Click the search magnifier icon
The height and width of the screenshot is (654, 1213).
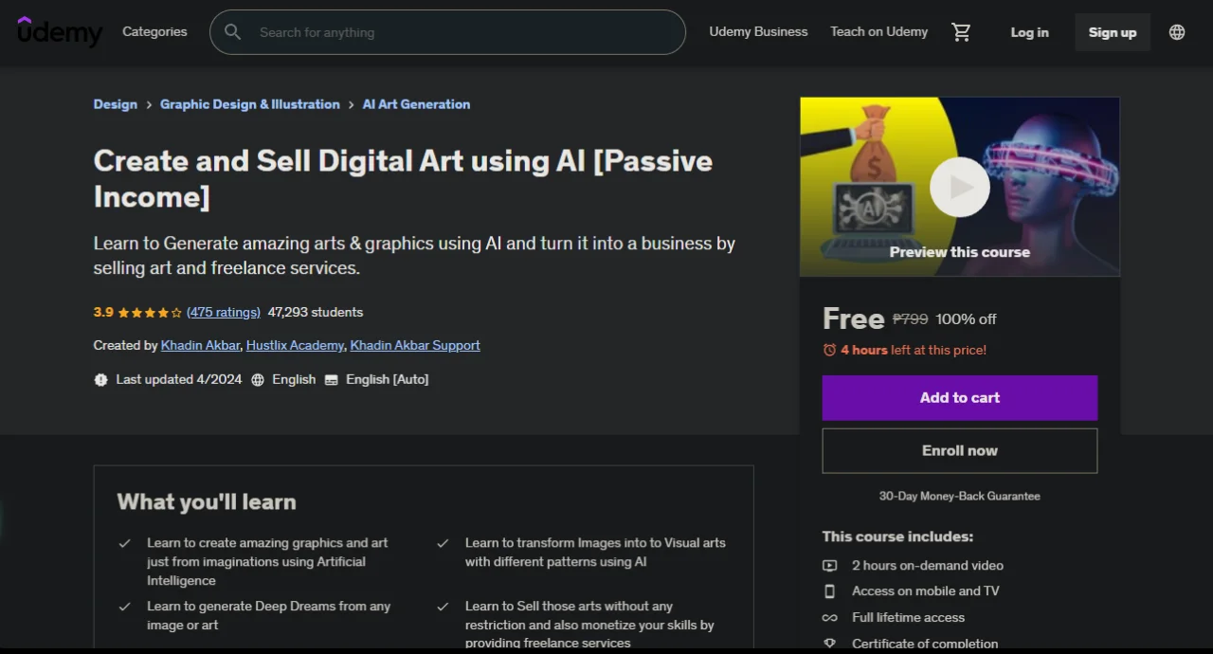pos(232,32)
